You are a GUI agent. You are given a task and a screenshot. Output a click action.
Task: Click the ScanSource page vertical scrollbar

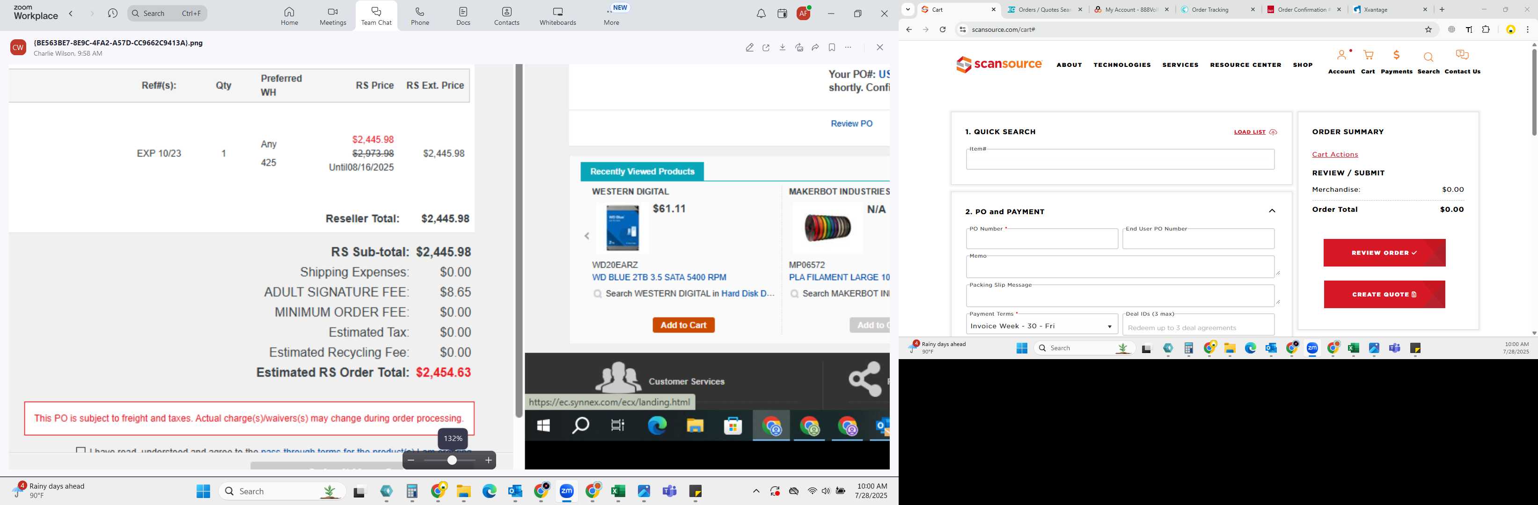click(x=1534, y=93)
